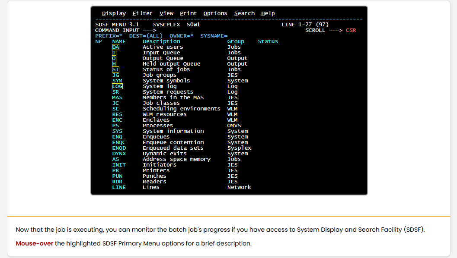Select the highlighted I option

tap(114, 53)
